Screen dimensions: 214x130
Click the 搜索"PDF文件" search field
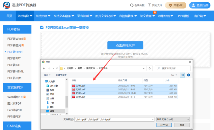(x=173, y=68)
